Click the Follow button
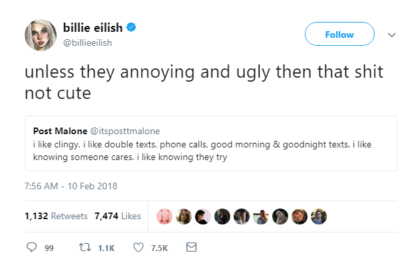The image size is (420, 263). [x=339, y=34]
